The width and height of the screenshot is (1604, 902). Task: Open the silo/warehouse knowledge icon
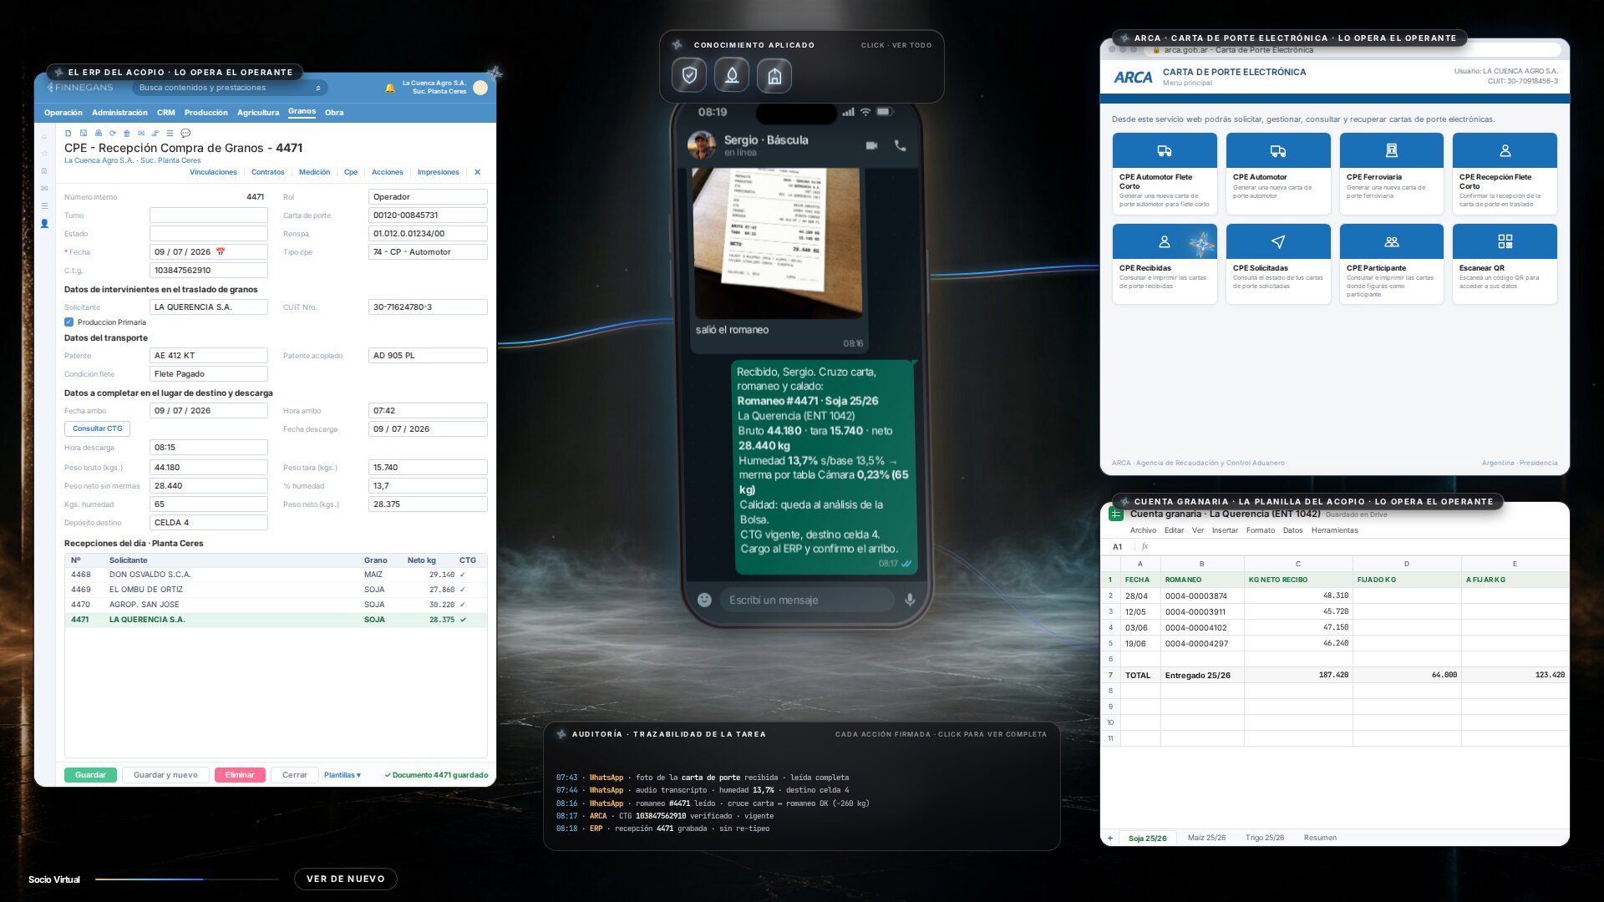[x=774, y=76]
